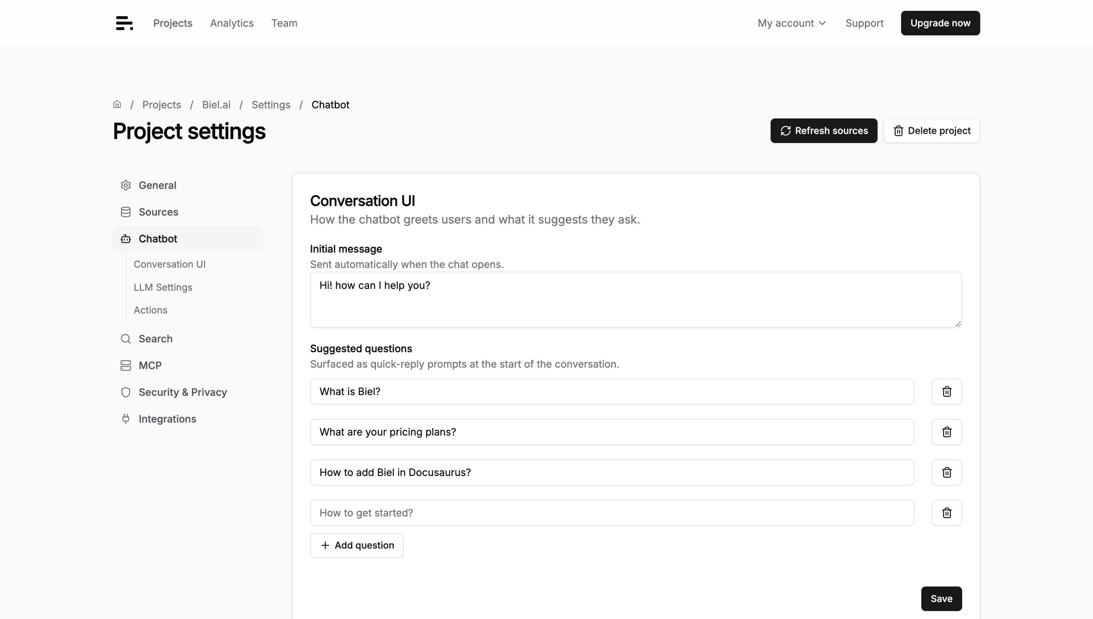Click the 'What is Biel?' question field

coord(612,391)
